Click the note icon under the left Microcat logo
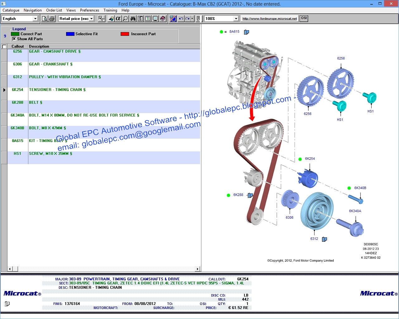Screen dimensions: 399x319 coord(7,304)
